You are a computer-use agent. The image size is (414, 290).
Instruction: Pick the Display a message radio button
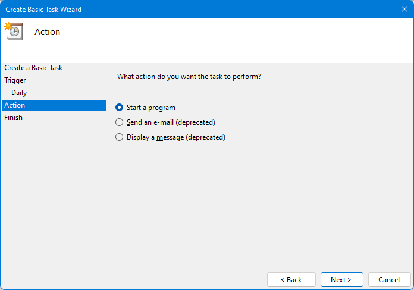[x=119, y=137]
